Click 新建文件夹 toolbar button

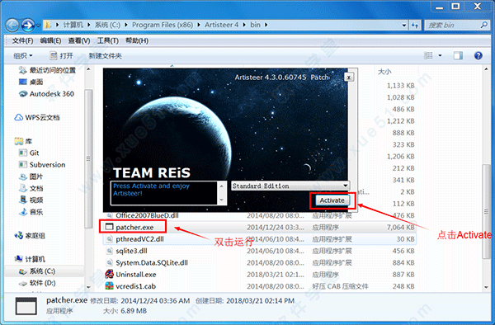pos(105,56)
